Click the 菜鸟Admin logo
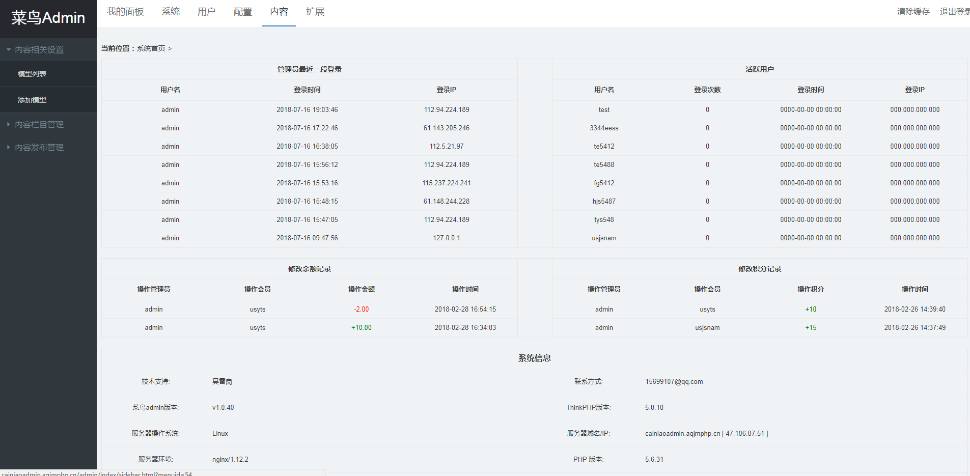This screenshot has height=476, width=970. click(48, 18)
